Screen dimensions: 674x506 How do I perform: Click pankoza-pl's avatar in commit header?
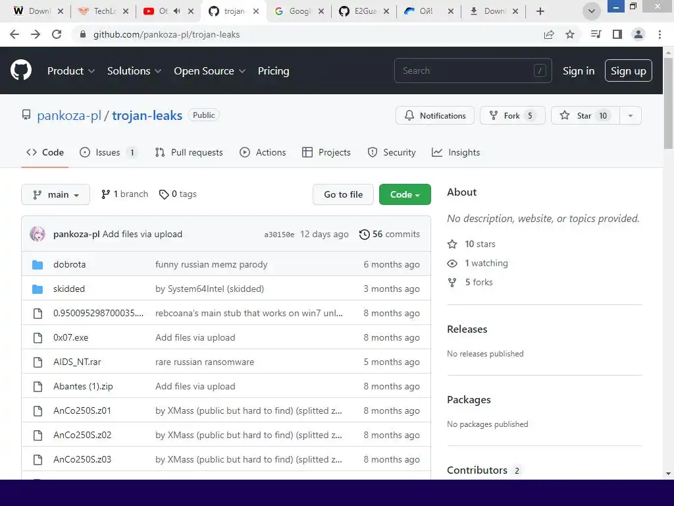coord(38,234)
